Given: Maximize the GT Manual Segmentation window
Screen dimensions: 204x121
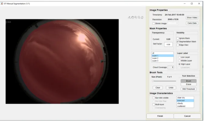Looking at the screenshot, I should point(192,4).
